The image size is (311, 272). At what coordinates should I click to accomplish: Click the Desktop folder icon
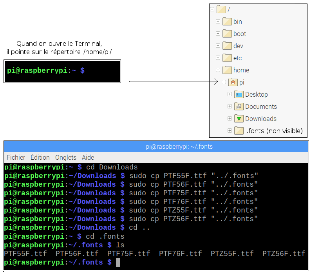[x=239, y=94]
